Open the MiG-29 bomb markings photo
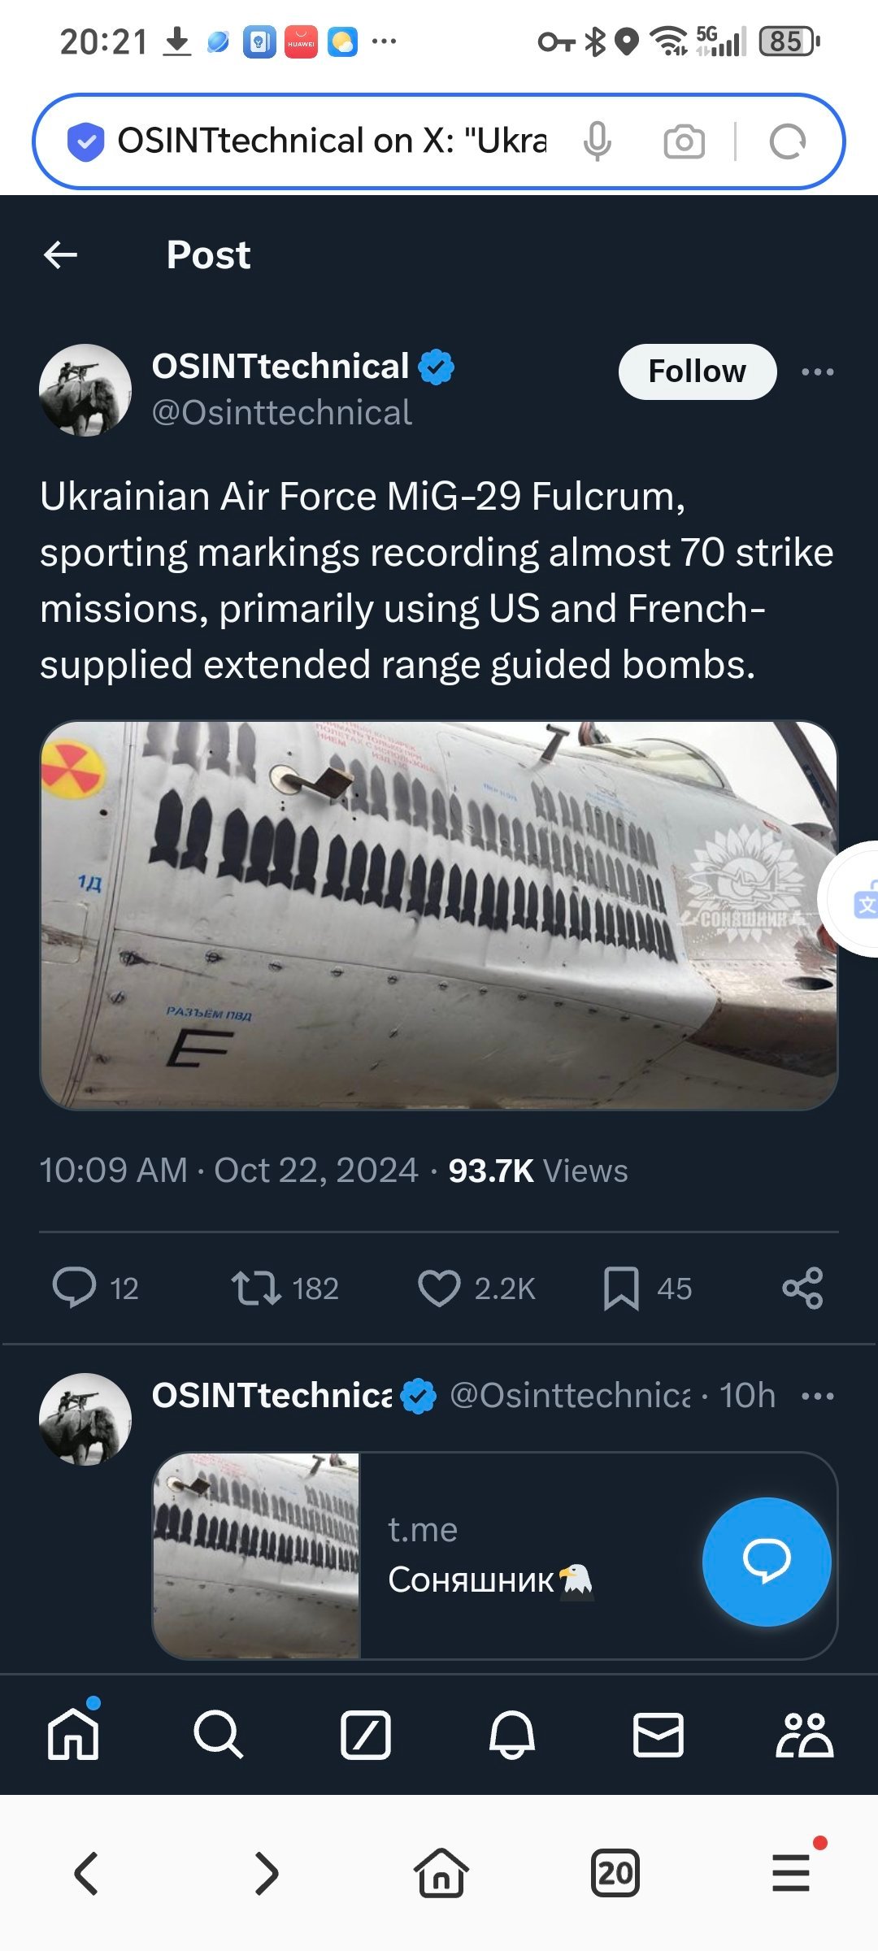 (439, 915)
